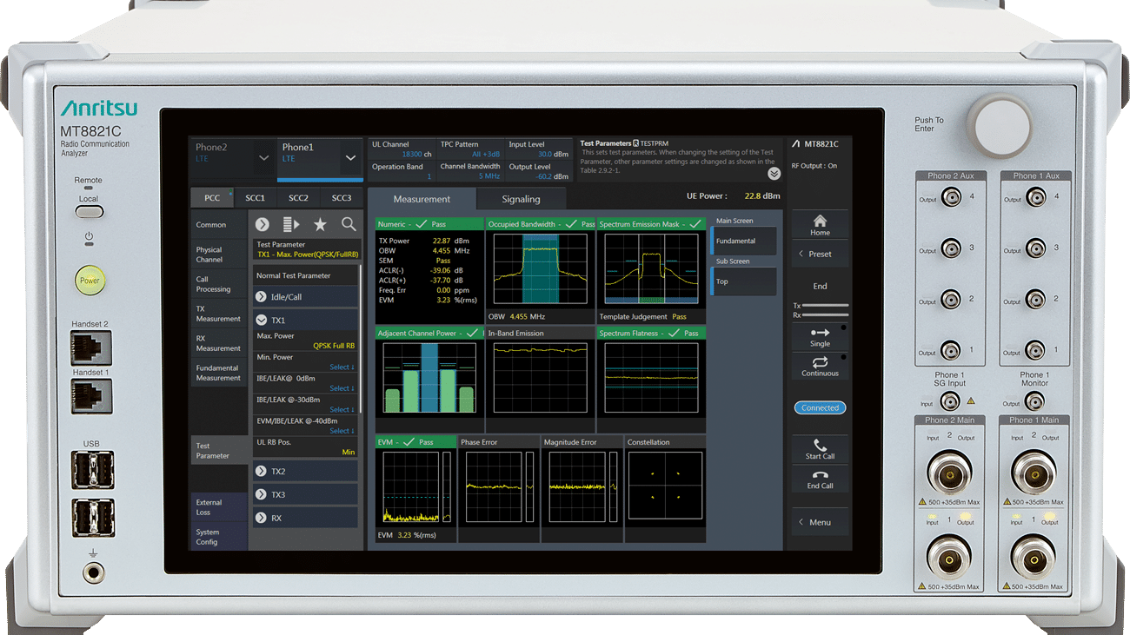Screen dimensions: 1130x635
Task: Expand the RX group
Action: point(305,518)
